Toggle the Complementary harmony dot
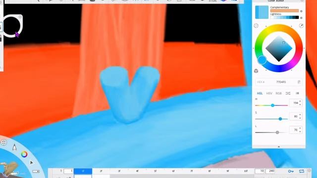Image resolution: width=317 pixels, height=178 pixels. 301,11
